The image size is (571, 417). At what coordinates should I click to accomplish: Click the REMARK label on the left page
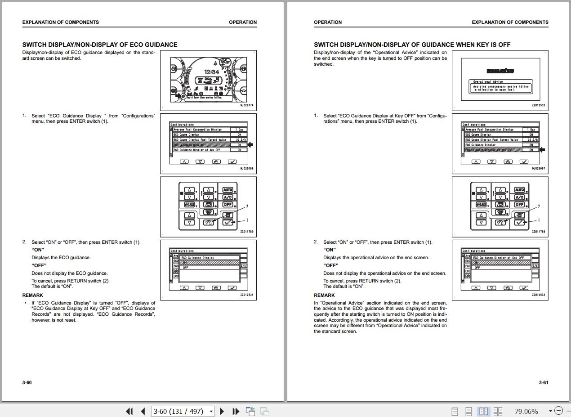33,295
